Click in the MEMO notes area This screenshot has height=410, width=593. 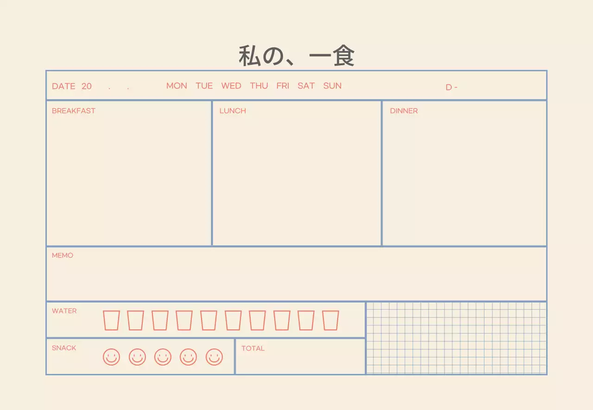296,278
